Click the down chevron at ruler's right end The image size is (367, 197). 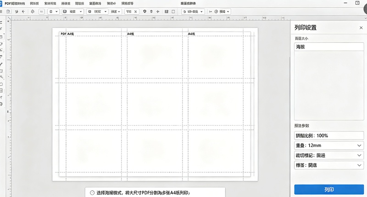click(x=365, y=18)
